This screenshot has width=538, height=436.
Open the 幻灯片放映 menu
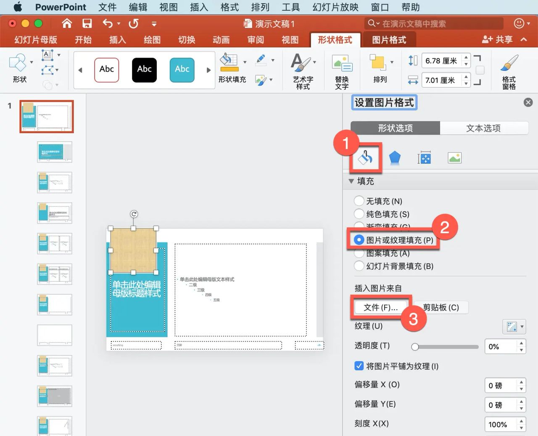coord(335,7)
